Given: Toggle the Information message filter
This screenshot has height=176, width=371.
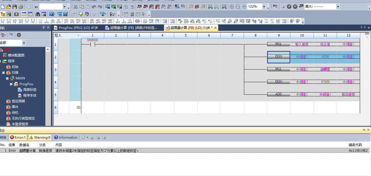Looking at the screenshot, I should [66, 138].
